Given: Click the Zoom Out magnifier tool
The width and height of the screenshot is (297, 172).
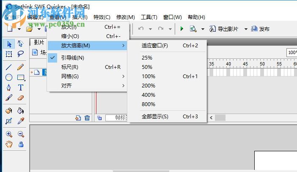Looking at the screenshot, I should coord(21,134).
